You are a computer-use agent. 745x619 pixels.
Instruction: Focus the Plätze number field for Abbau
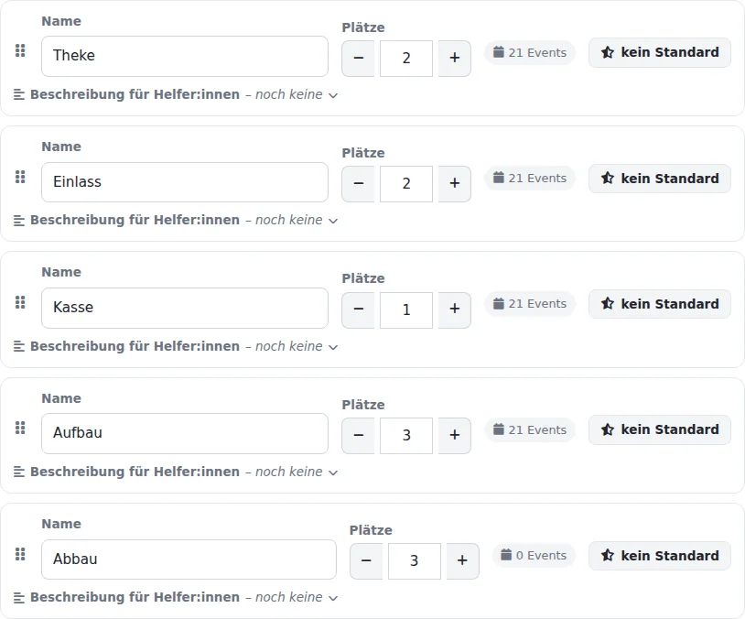click(414, 561)
